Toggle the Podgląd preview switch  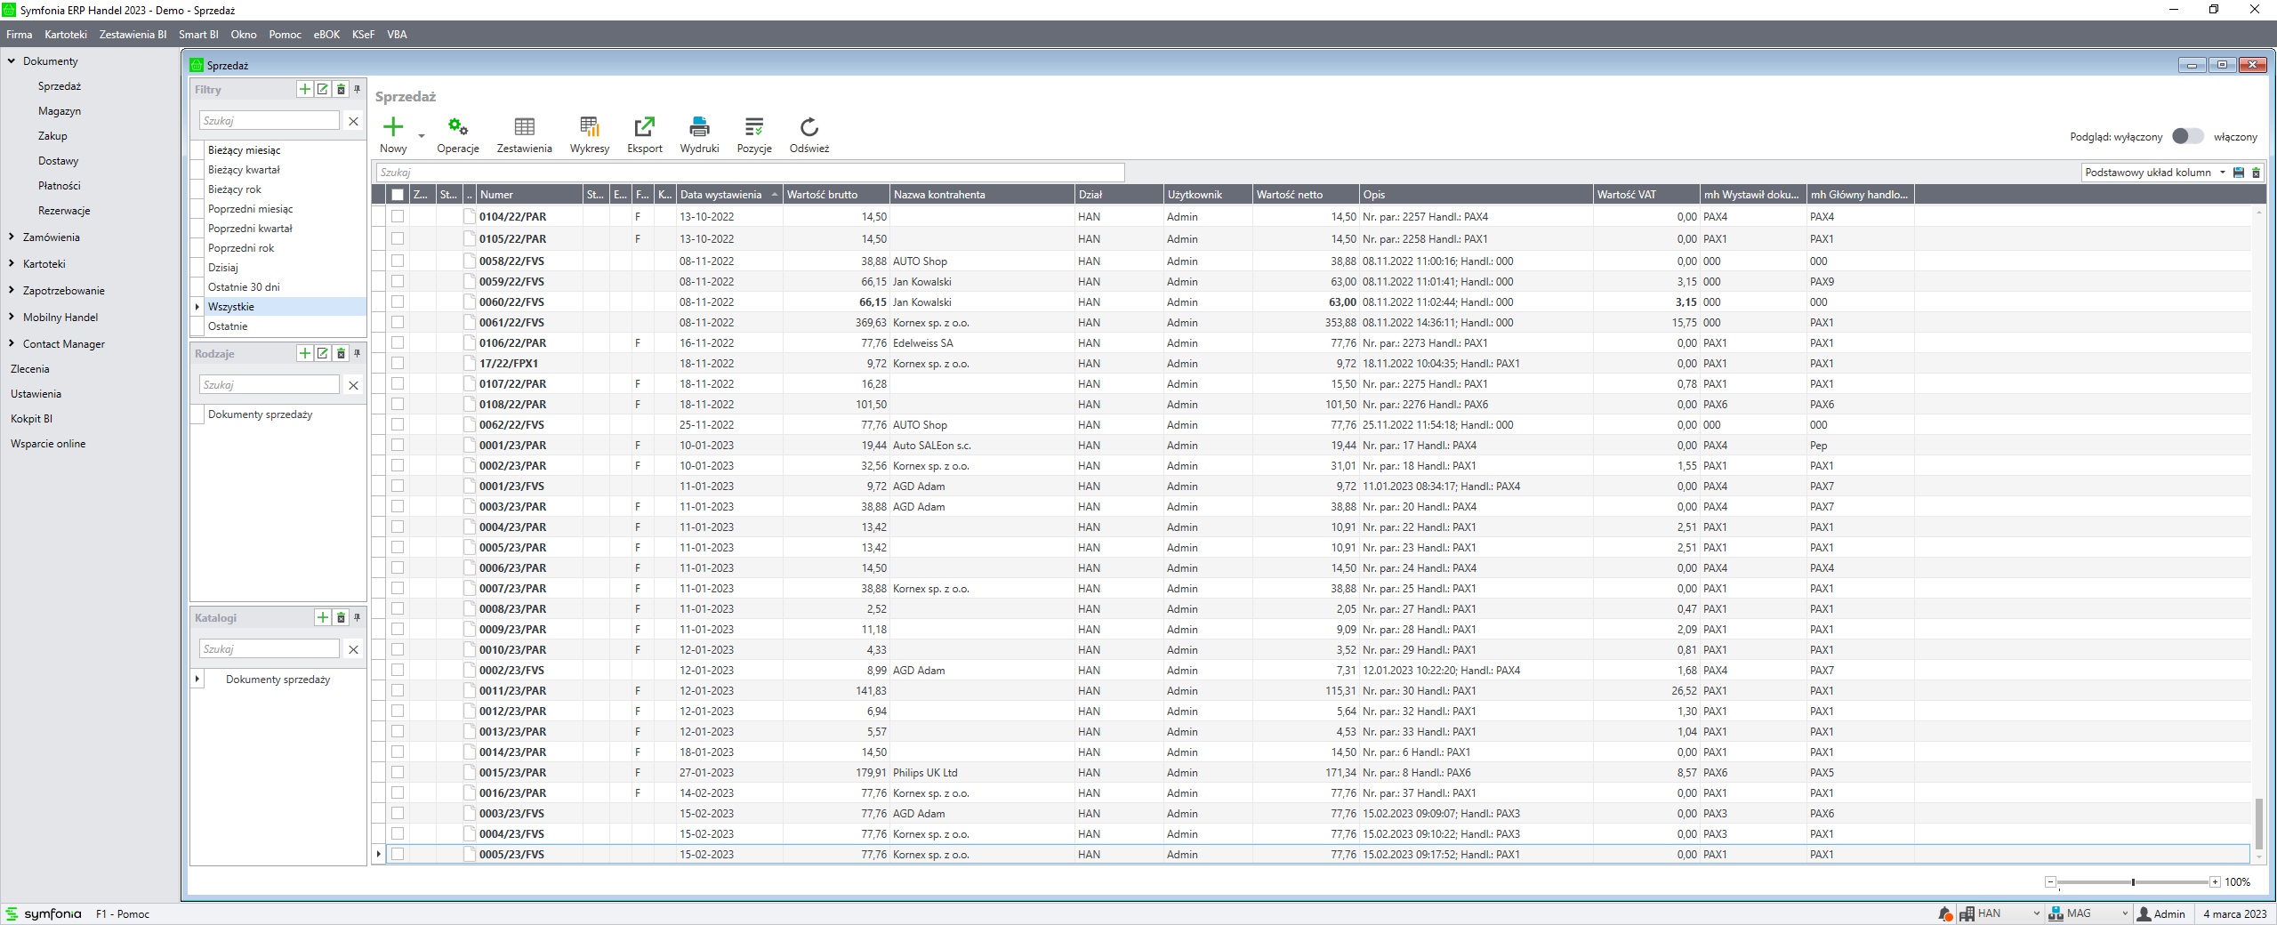pyautogui.click(x=2187, y=137)
